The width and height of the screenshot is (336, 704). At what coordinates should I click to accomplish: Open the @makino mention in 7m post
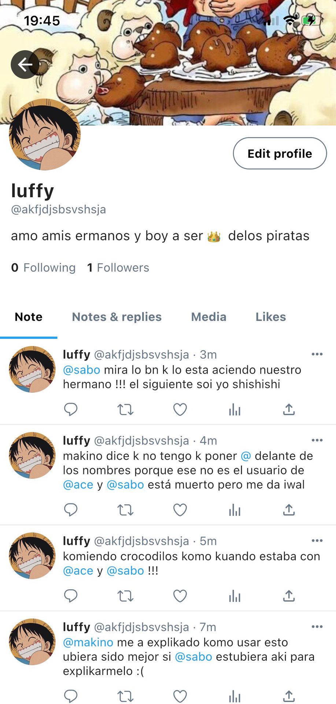88,642
